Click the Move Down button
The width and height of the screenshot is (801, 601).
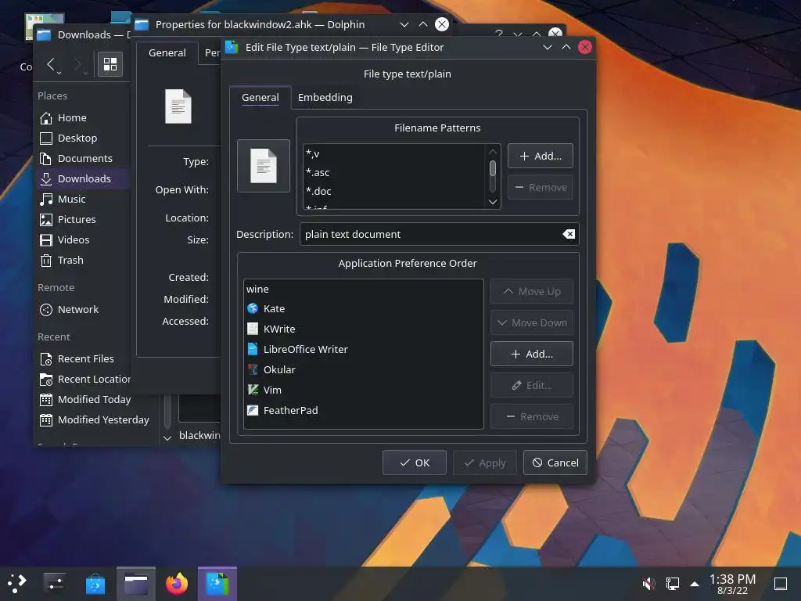click(x=531, y=322)
